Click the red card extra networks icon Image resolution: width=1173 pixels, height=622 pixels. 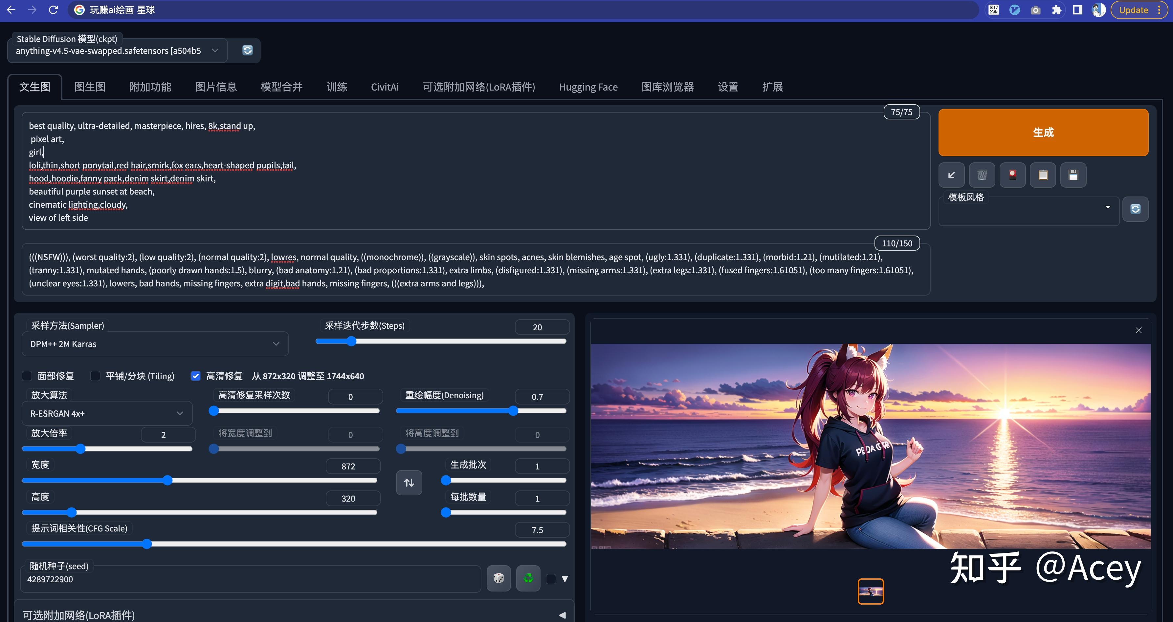tap(1012, 175)
